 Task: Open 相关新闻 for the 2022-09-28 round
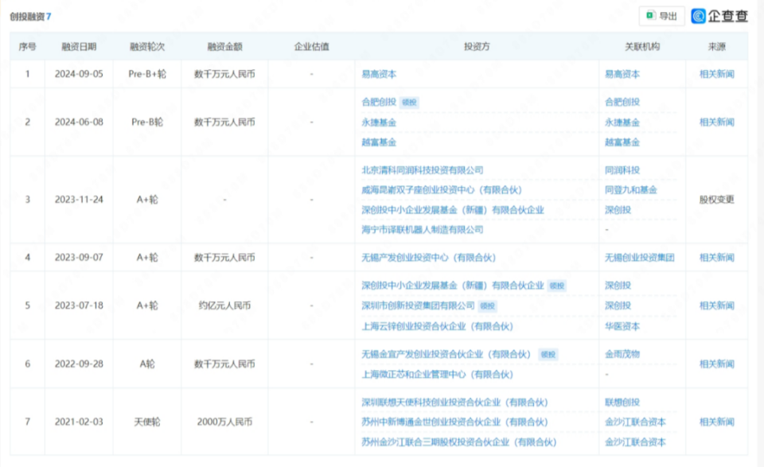click(717, 364)
